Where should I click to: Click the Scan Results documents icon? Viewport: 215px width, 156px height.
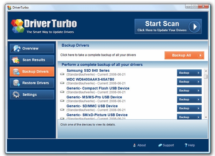click(x=16, y=60)
